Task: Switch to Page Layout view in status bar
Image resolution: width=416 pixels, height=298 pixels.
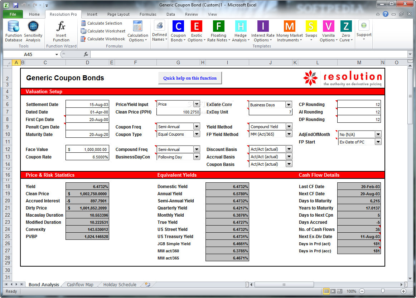Action: point(333,291)
